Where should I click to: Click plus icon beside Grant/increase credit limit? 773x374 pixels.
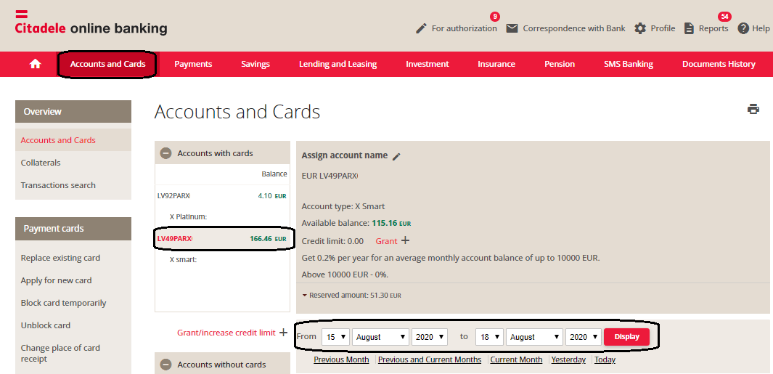(x=284, y=333)
